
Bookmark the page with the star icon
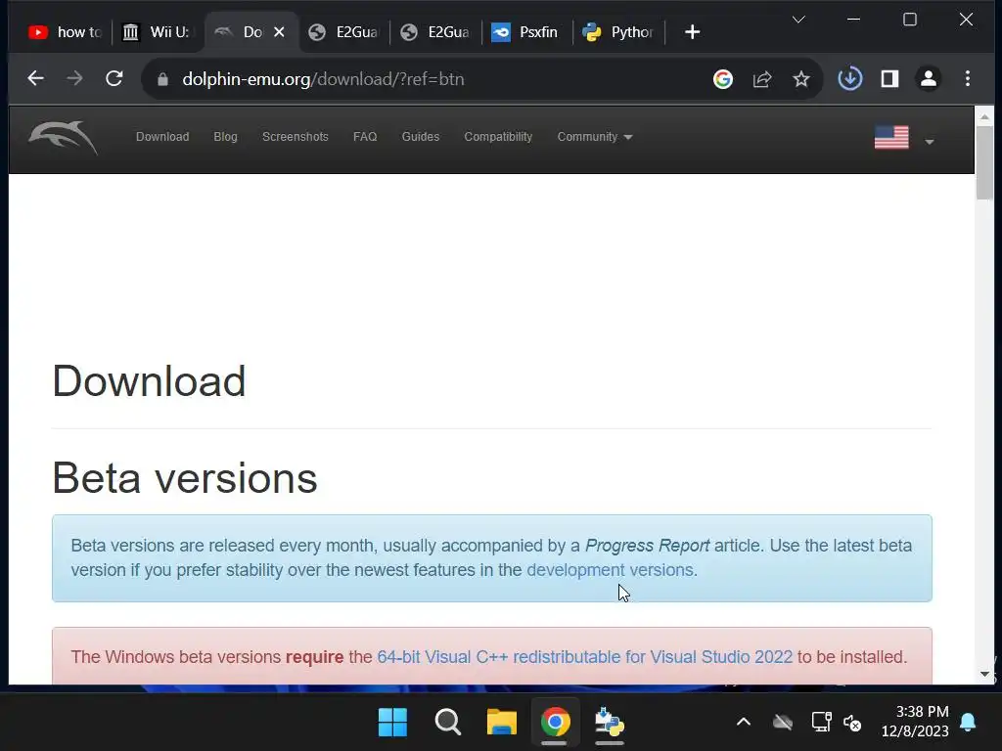(800, 79)
